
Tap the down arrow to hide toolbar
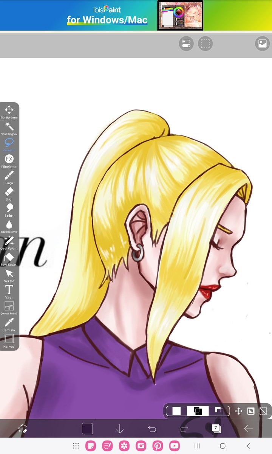point(120,429)
